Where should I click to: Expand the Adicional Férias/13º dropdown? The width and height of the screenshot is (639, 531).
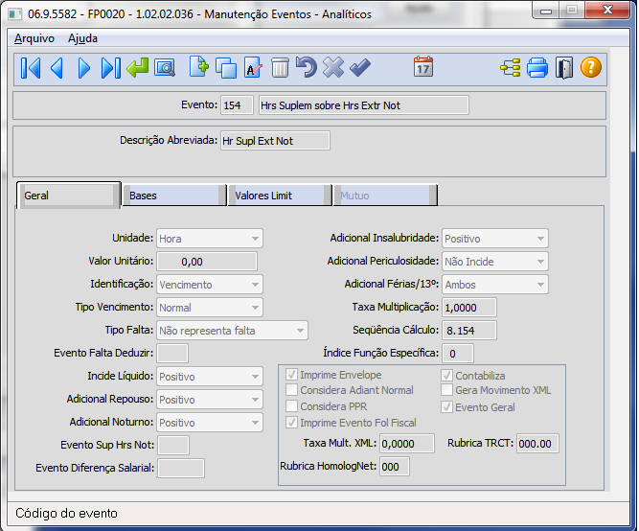[x=540, y=285]
